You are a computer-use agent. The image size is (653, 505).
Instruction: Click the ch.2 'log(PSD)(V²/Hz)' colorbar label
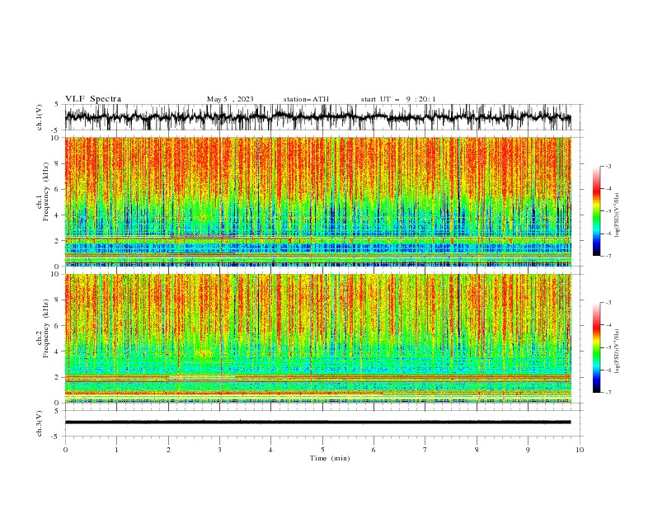pyautogui.click(x=618, y=351)
